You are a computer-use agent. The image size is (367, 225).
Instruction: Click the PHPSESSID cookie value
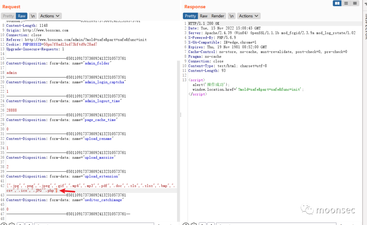click(70, 44)
